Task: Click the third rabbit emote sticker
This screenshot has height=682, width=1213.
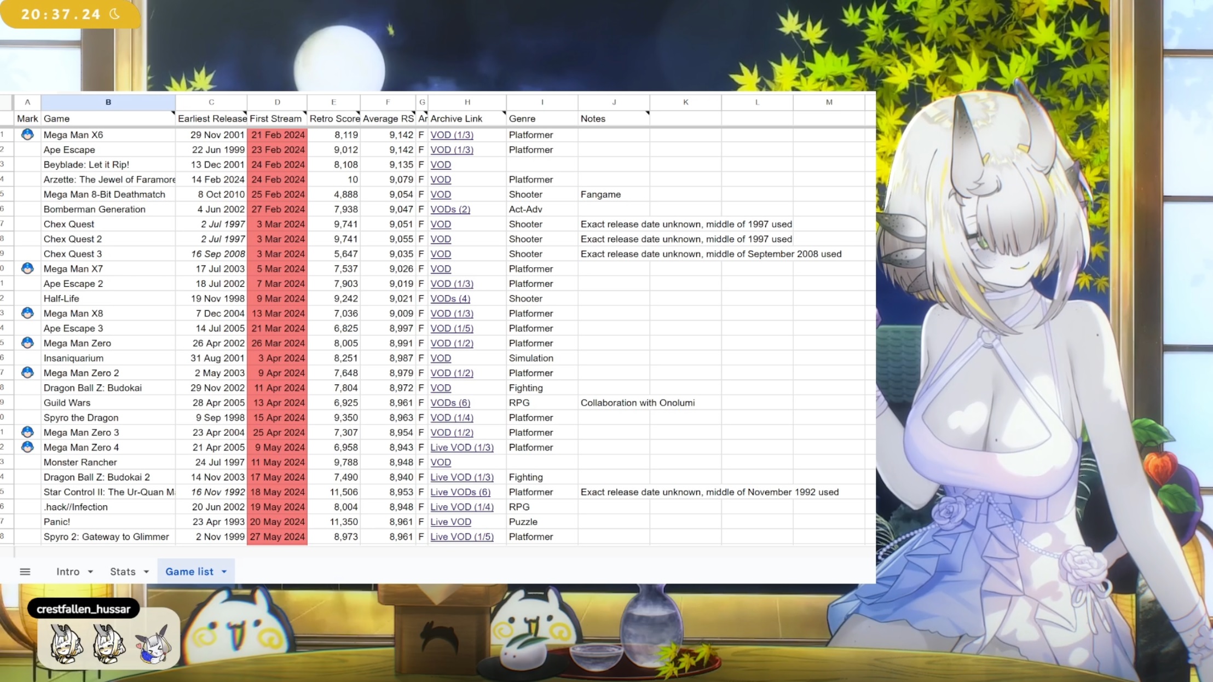Action: [x=154, y=646]
